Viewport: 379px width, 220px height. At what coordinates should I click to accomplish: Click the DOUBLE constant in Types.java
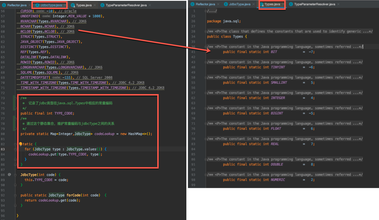(277, 164)
